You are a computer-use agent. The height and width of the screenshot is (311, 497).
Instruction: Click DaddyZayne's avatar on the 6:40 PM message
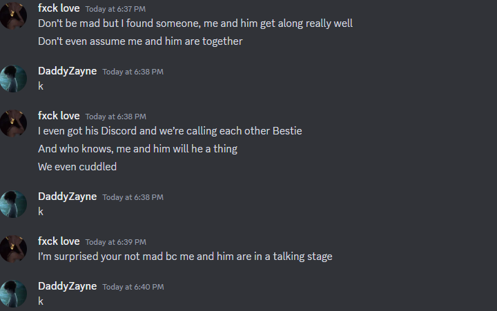13,293
